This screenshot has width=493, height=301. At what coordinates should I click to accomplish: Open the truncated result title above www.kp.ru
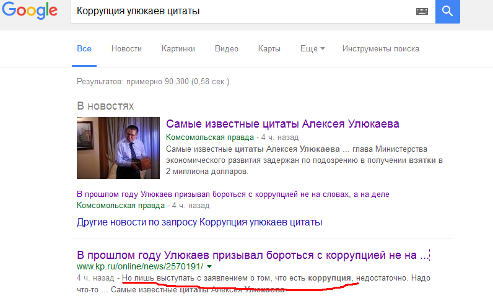253,255
